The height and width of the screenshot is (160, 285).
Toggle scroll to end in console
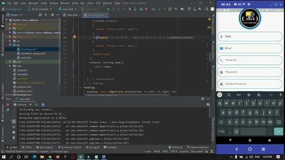coord(14,127)
